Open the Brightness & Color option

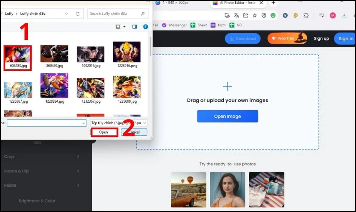point(37,201)
